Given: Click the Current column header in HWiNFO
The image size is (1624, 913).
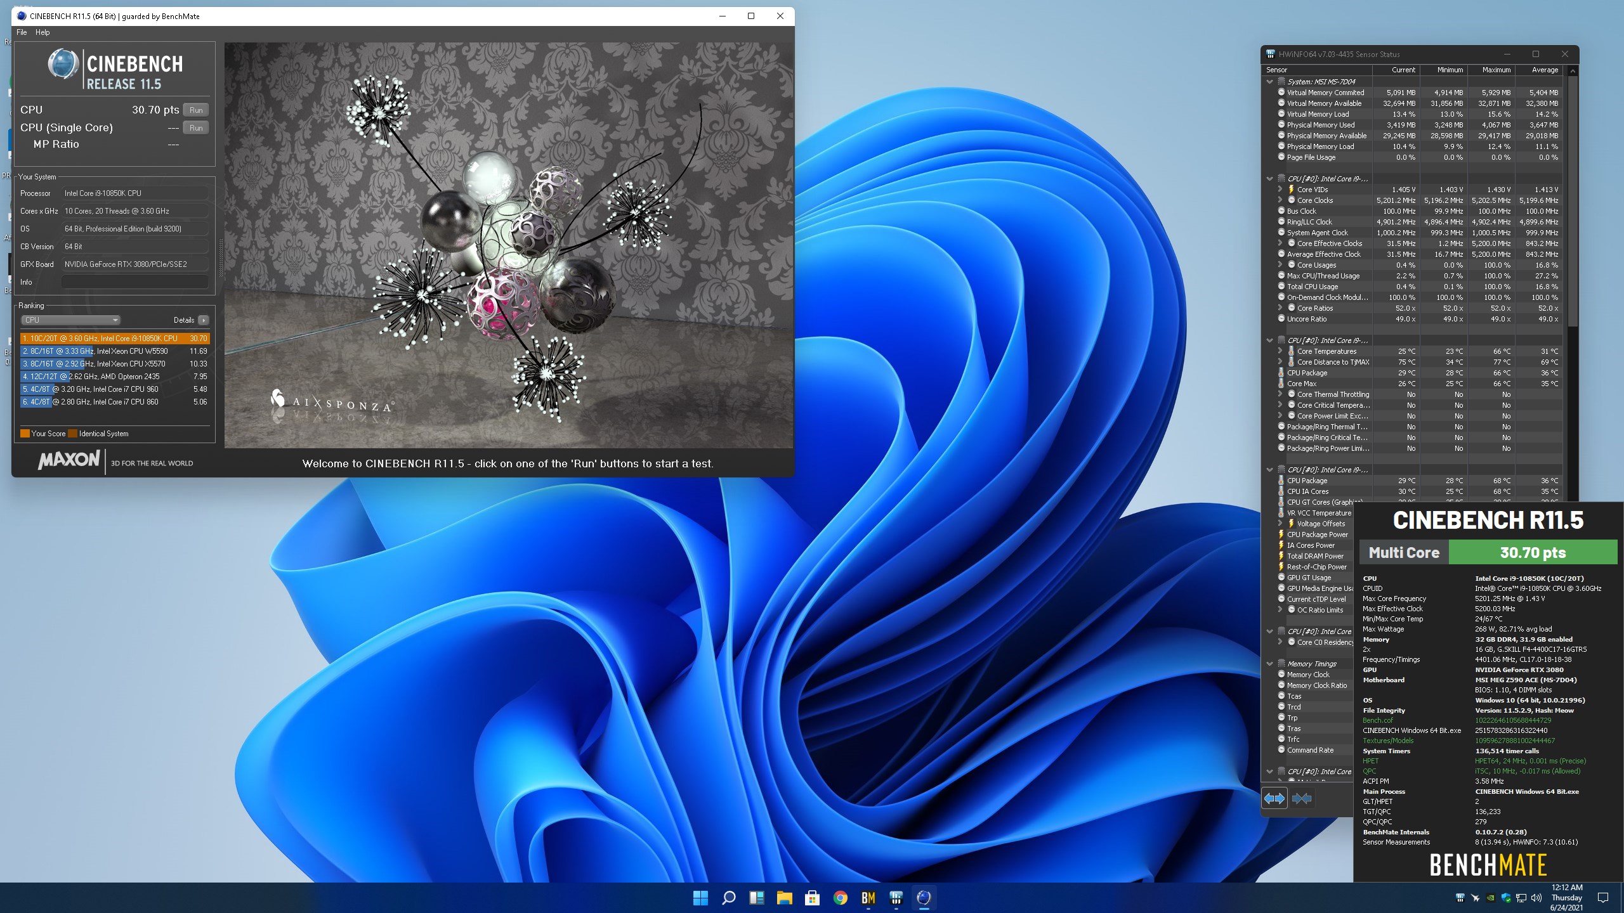Looking at the screenshot, I should click(x=1396, y=70).
